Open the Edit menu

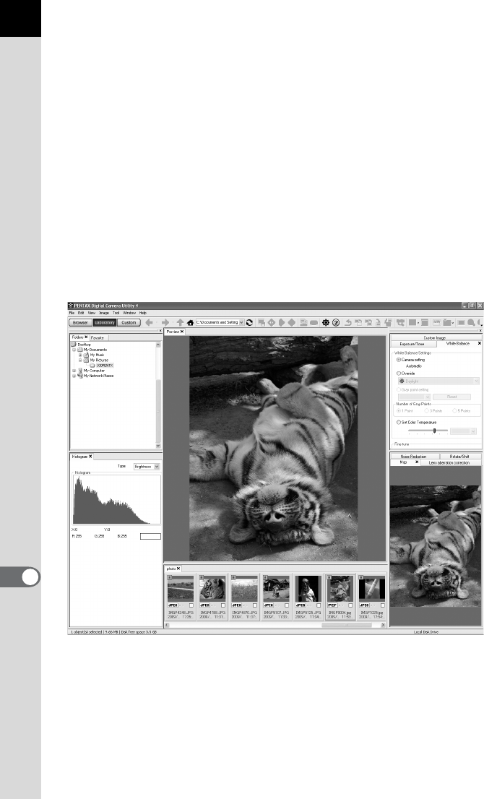tap(81, 313)
